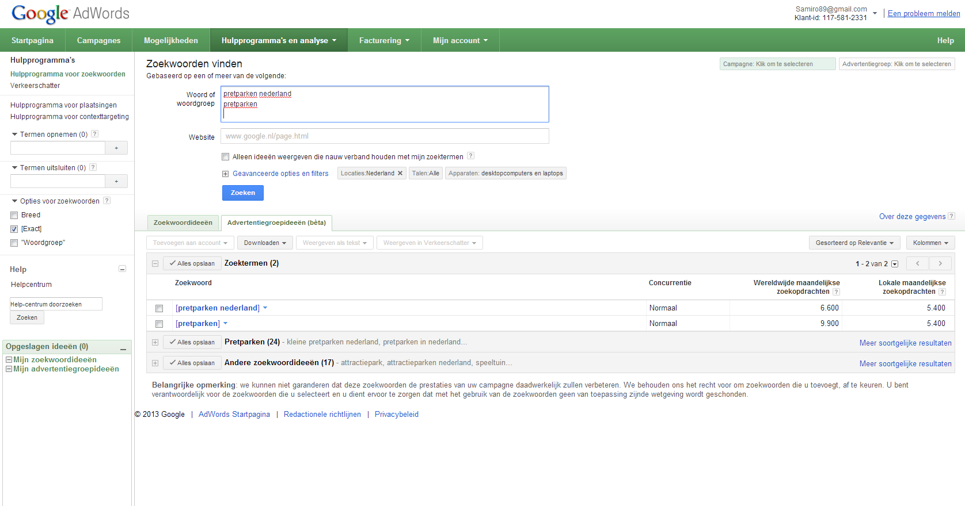Screen dimensions: 965x506
Task: Open Verkeerschatter in sidebar
Action: click(35, 85)
